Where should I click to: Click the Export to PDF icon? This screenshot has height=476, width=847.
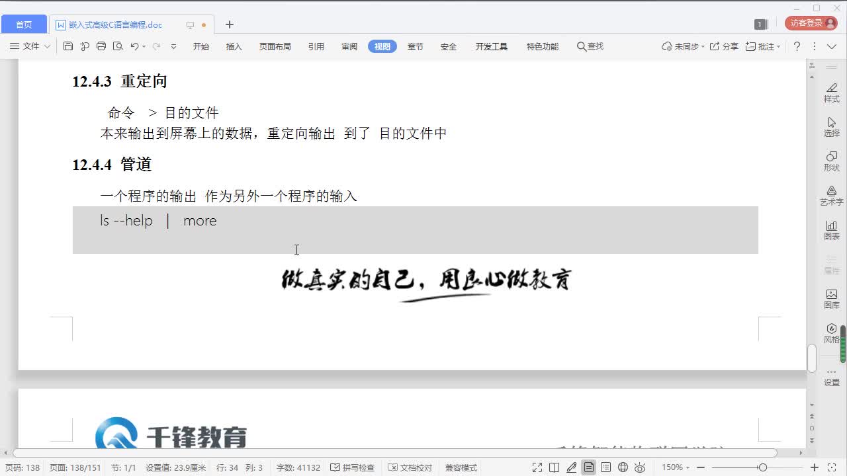pyautogui.click(x=85, y=46)
